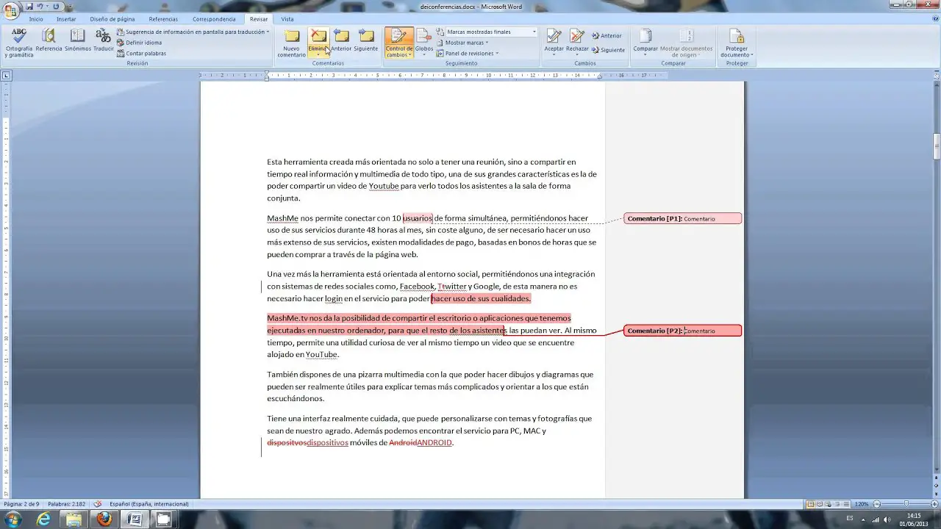Open Windows Explorer folder in taskbar
941x529 pixels.
tap(74, 519)
